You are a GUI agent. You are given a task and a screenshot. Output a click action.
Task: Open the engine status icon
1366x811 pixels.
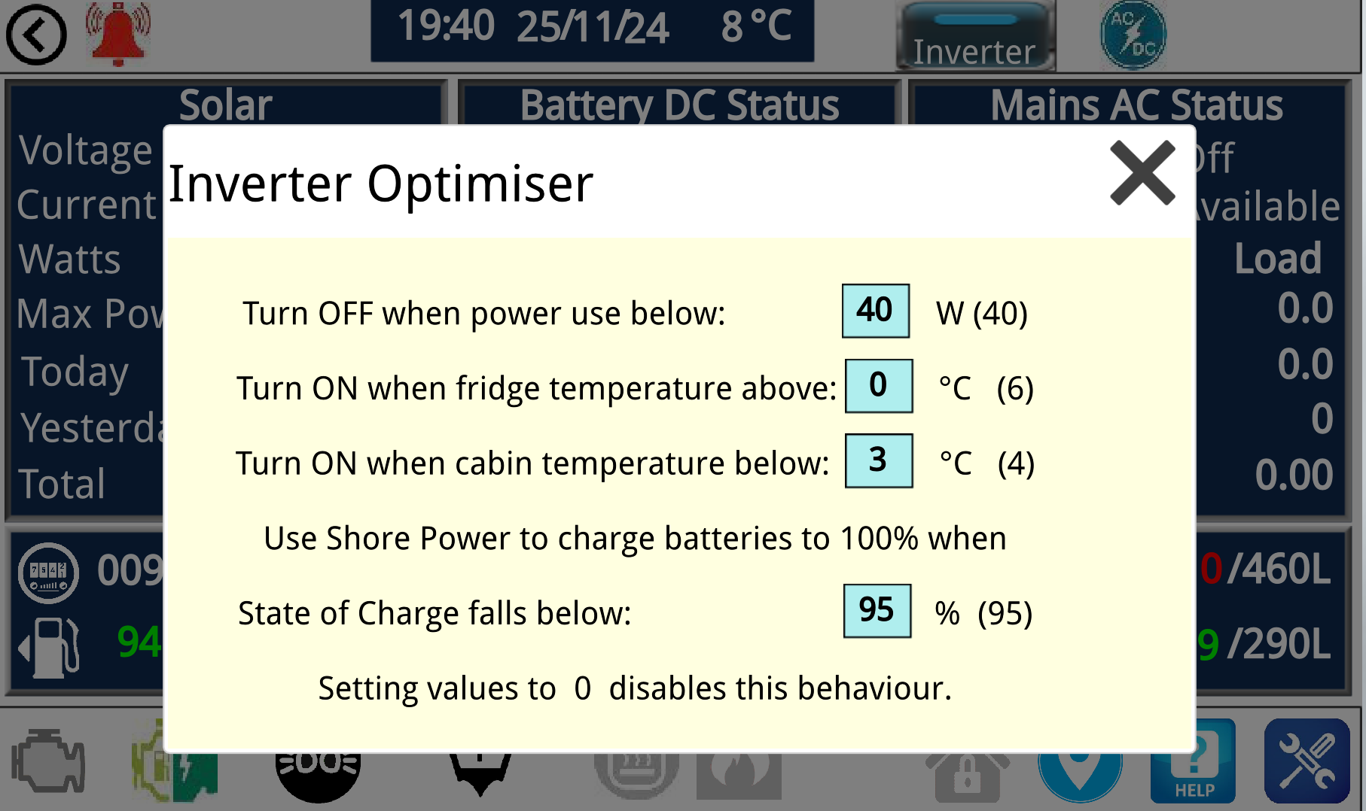tap(48, 763)
